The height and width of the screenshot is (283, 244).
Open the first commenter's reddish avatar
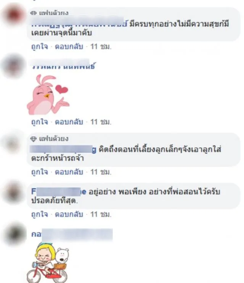point(14,14)
